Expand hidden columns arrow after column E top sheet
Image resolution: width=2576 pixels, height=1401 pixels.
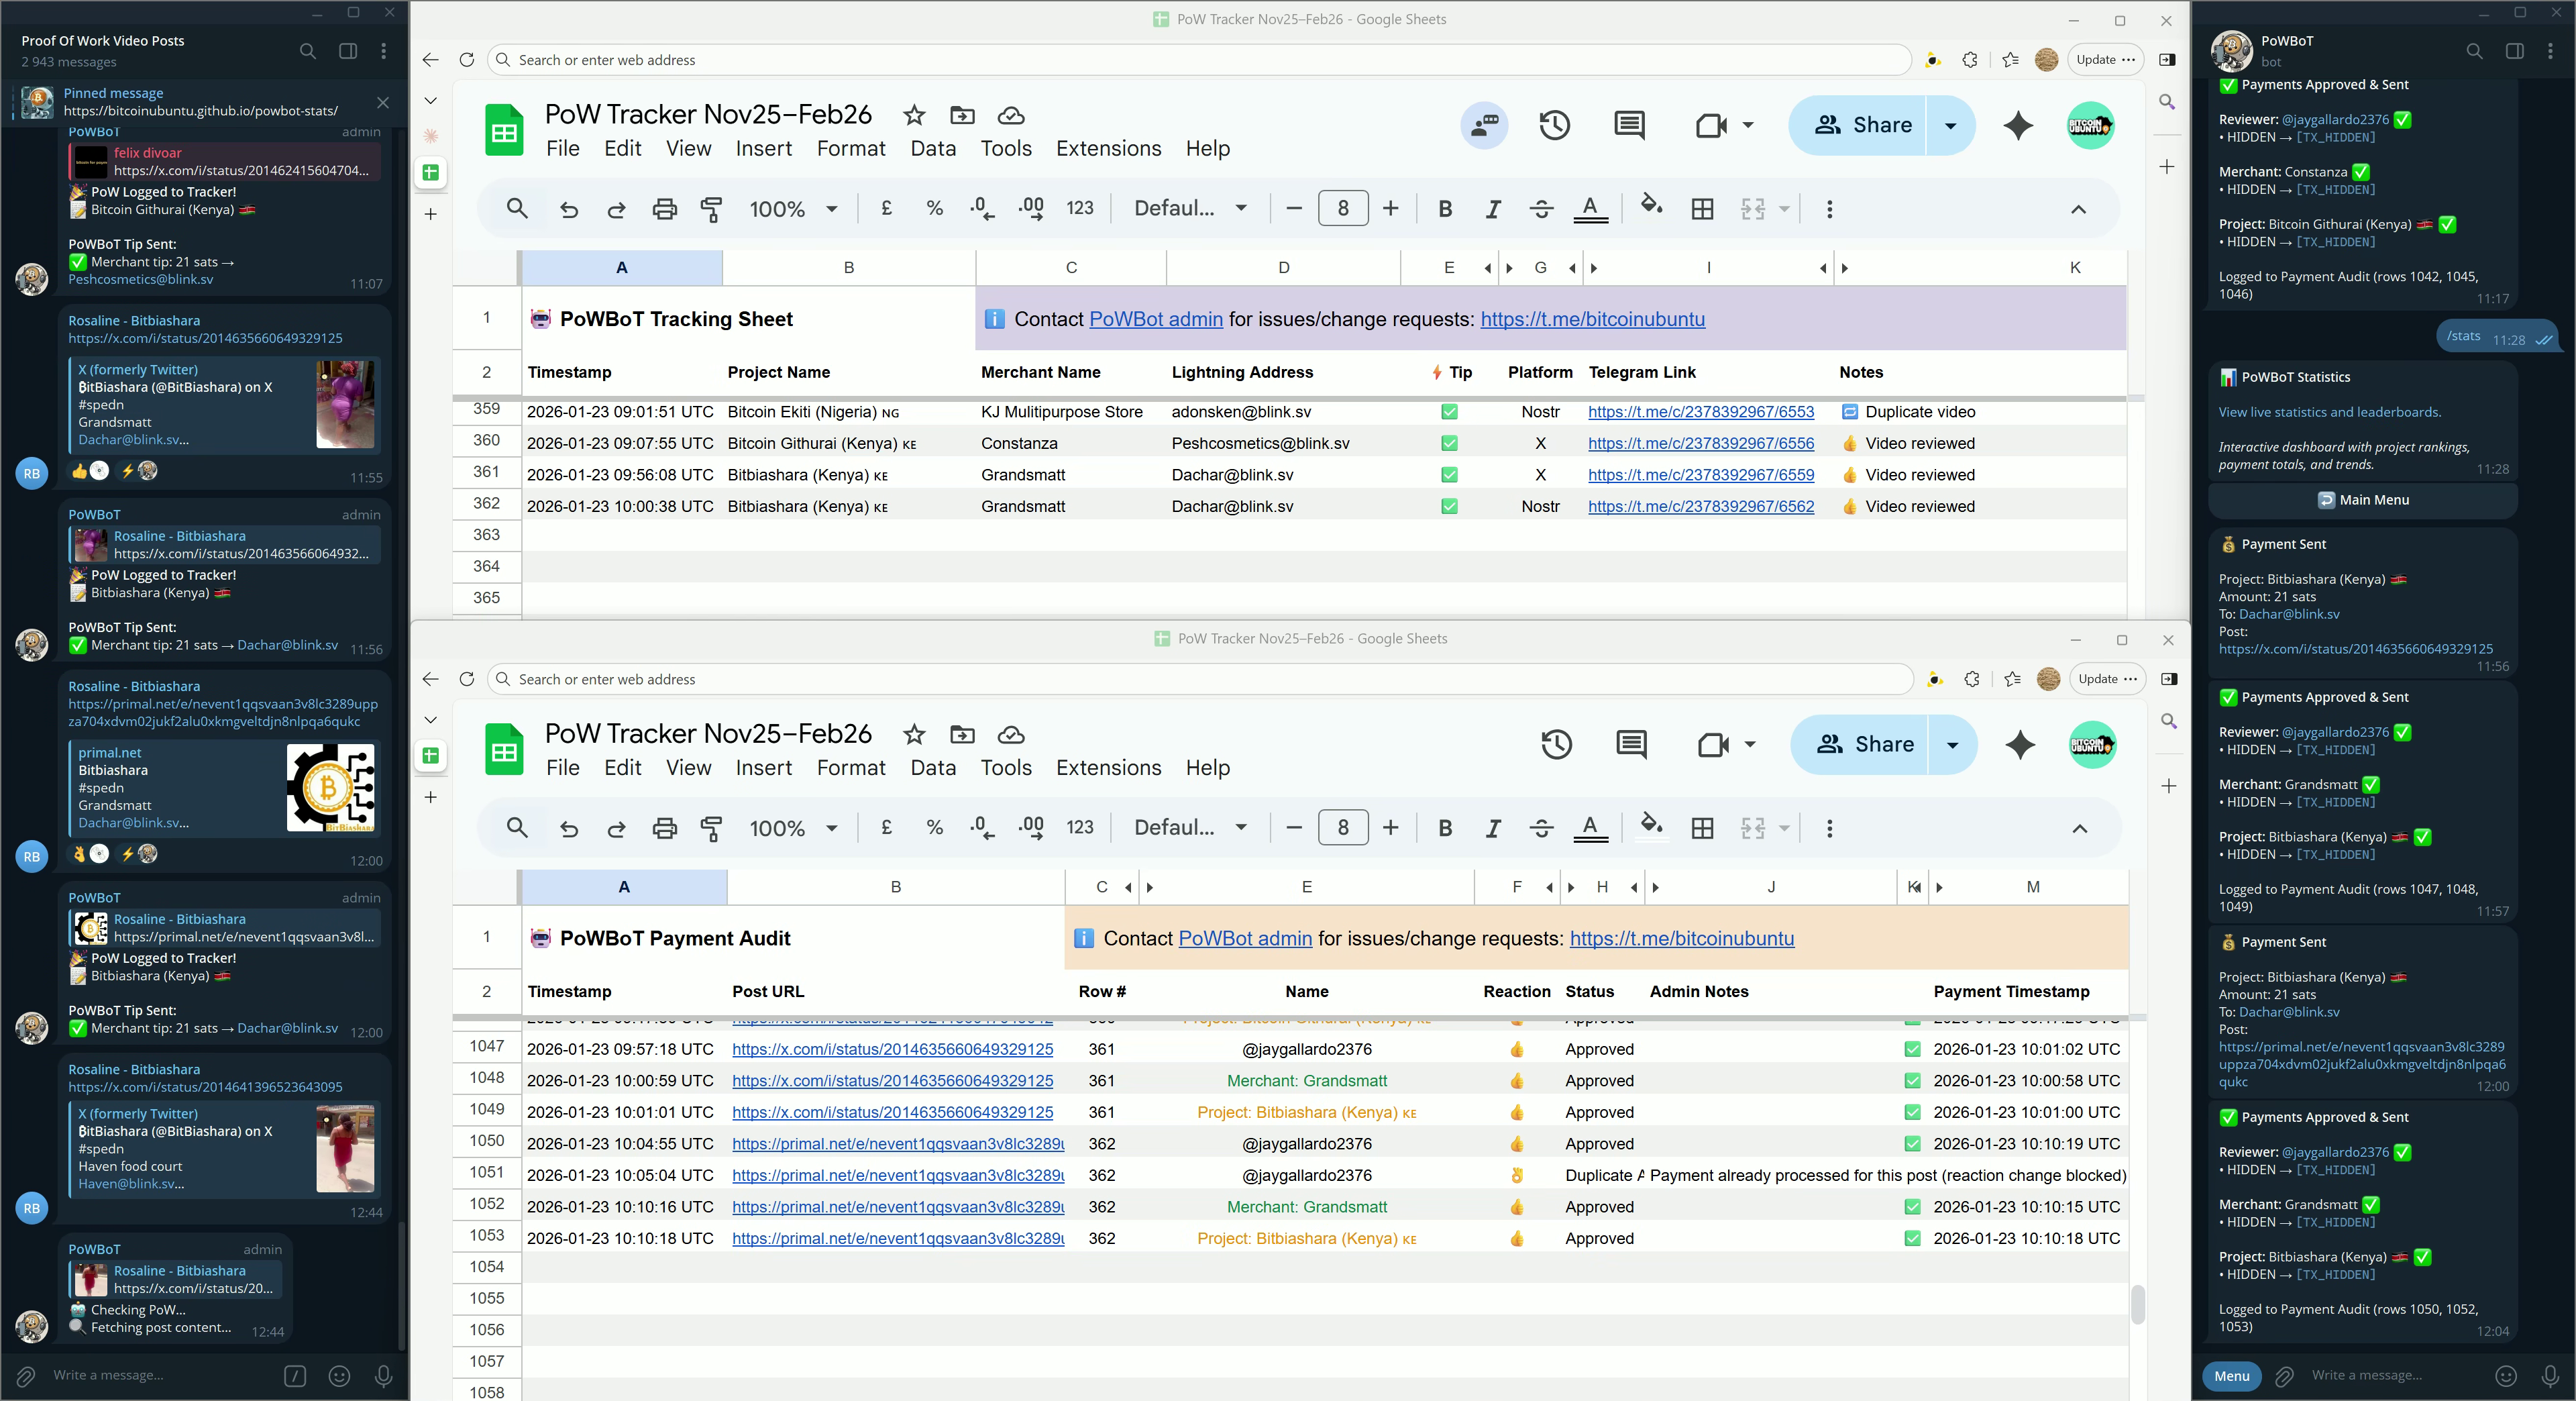tap(1509, 268)
